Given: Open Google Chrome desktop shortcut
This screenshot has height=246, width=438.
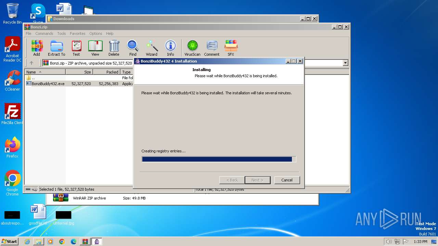Looking at the screenshot, I should click(12, 183).
